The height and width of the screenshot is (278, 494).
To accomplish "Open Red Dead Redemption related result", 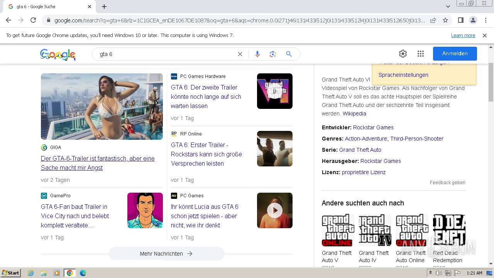I will [x=449, y=239].
